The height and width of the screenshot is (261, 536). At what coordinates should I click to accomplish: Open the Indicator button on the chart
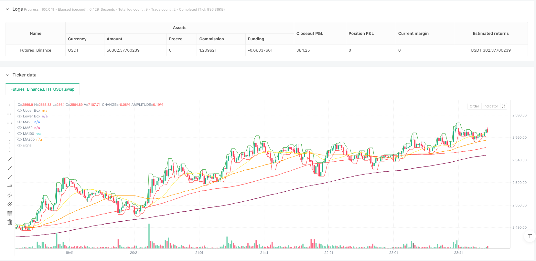(x=490, y=106)
